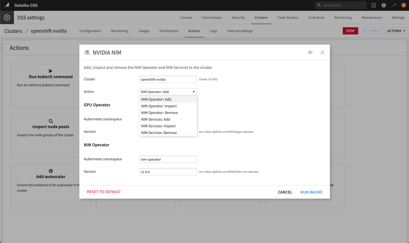Viewport: 409px width, 243px height.
Task: Click the red STOP cluster button
Action: (x=350, y=31)
